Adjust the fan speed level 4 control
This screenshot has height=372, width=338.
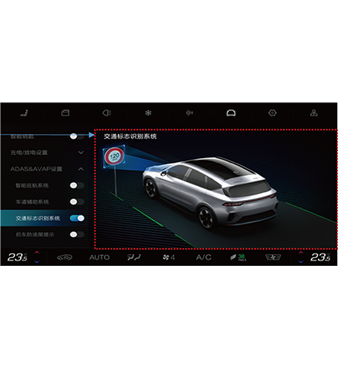coord(168,257)
